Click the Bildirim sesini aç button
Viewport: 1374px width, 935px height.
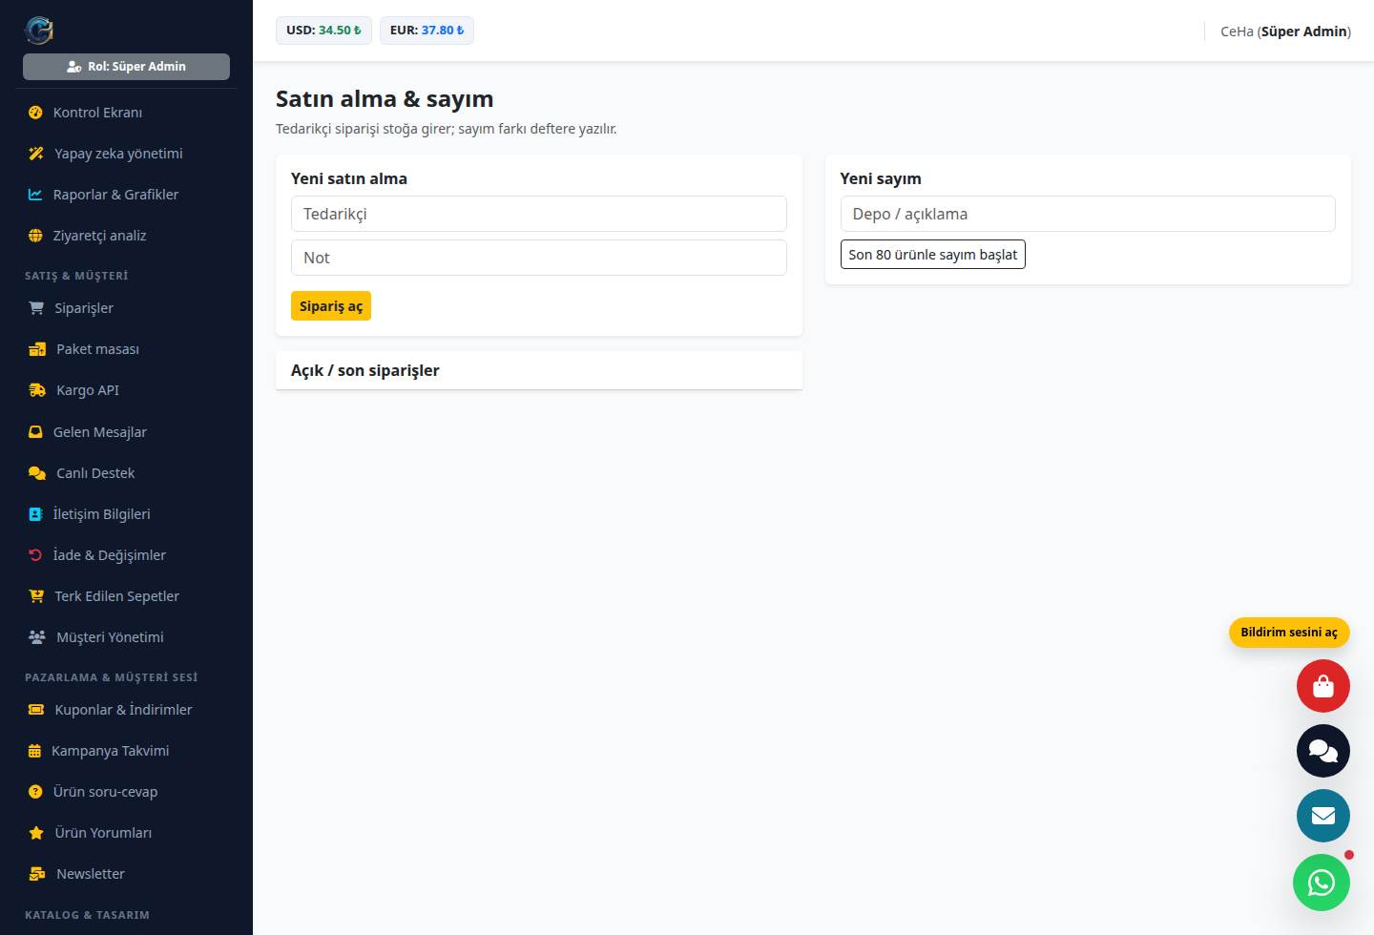pos(1289,633)
